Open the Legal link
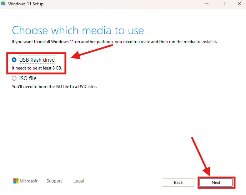 point(79,181)
